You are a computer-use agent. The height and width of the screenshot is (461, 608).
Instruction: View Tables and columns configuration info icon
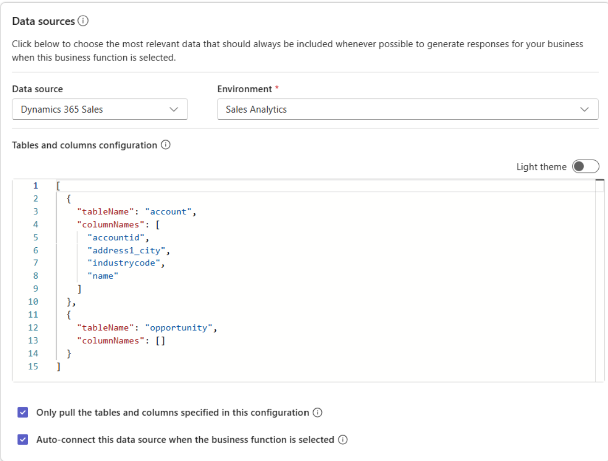[166, 145]
